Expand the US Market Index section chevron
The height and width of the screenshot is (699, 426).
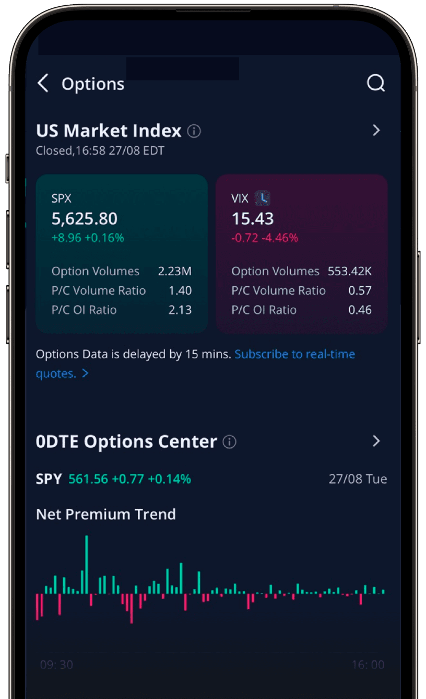point(376,131)
